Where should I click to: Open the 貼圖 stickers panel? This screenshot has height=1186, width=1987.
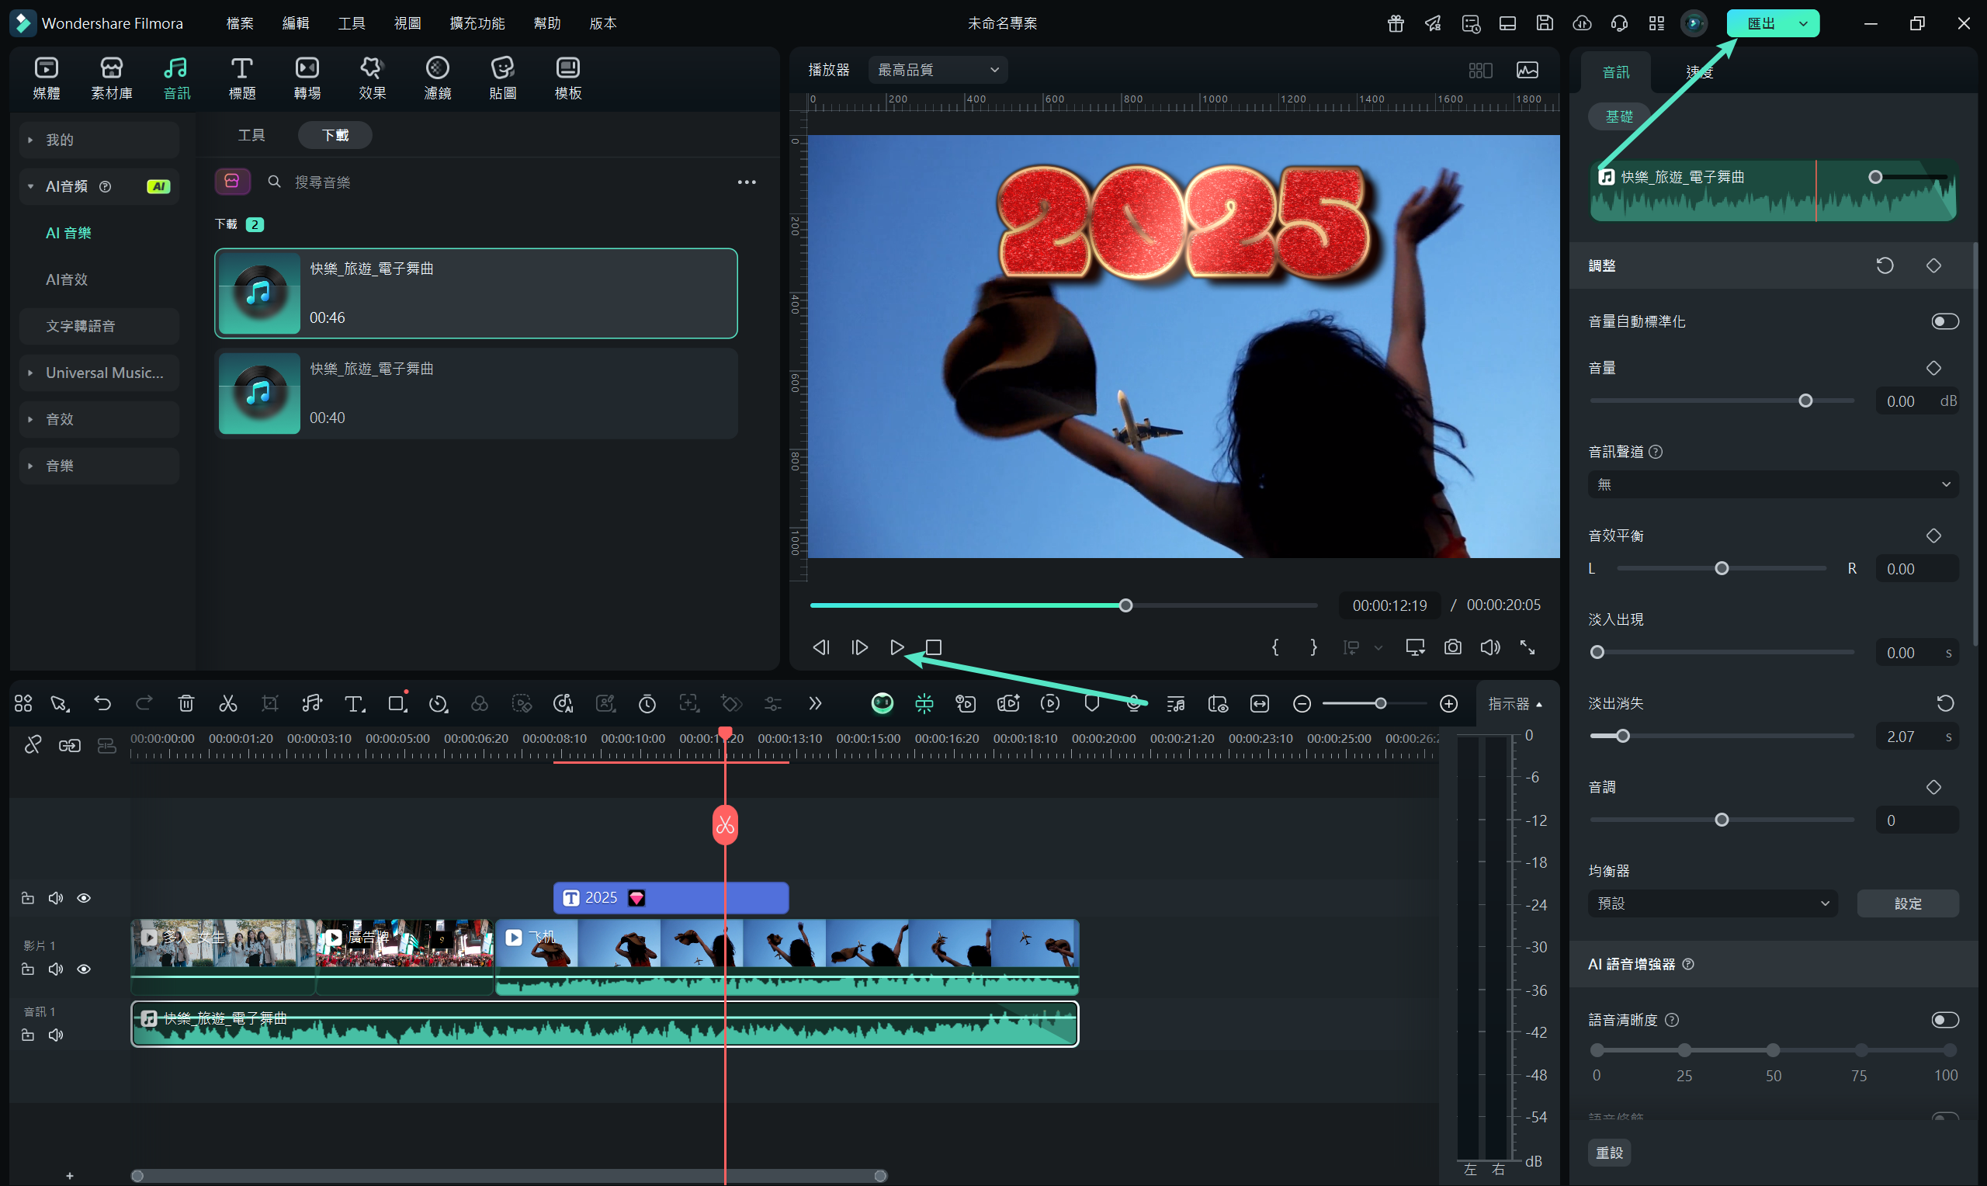tap(502, 78)
